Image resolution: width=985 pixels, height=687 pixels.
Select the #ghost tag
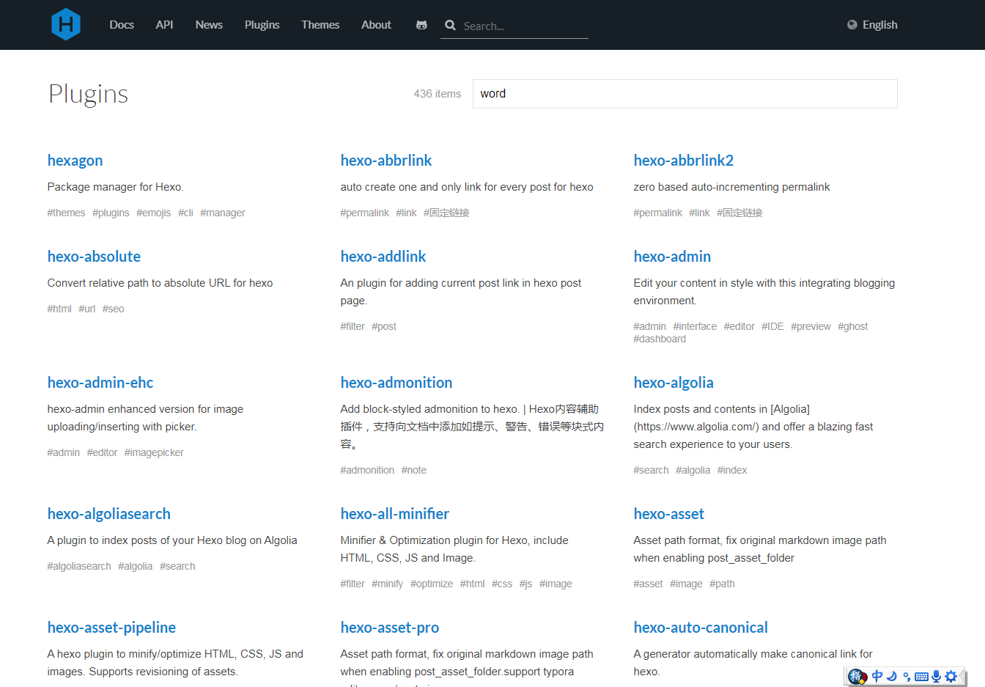pyautogui.click(x=853, y=326)
